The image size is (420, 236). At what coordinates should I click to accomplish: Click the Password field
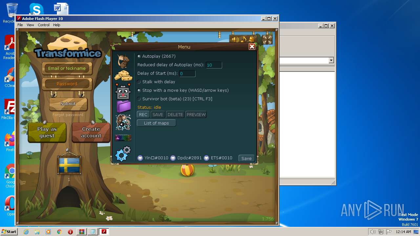(x=67, y=84)
